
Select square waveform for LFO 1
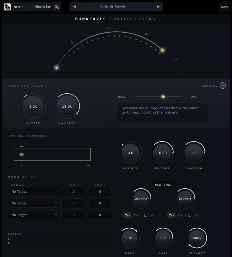144,215
